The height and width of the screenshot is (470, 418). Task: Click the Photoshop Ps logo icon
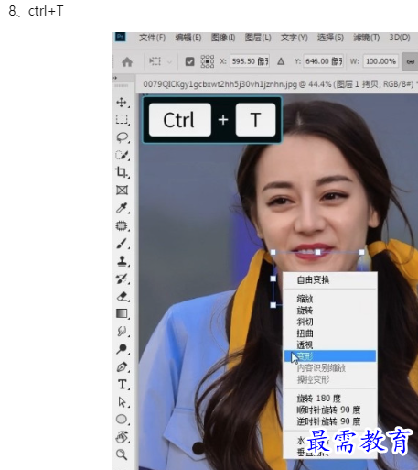(x=120, y=37)
